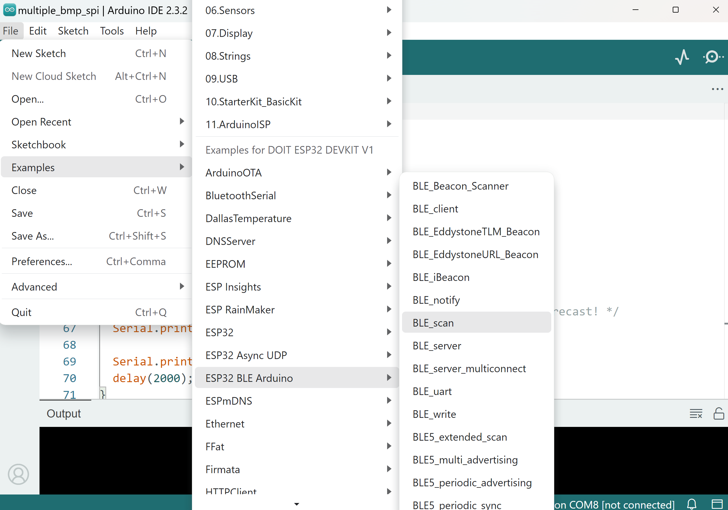Choose Save As... in File menu
728x510 pixels.
[96, 236]
